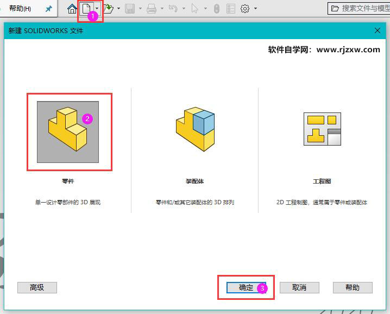Click the 取消 cancel button
Viewport: 390px width, 314px height.
(x=299, y=287)
